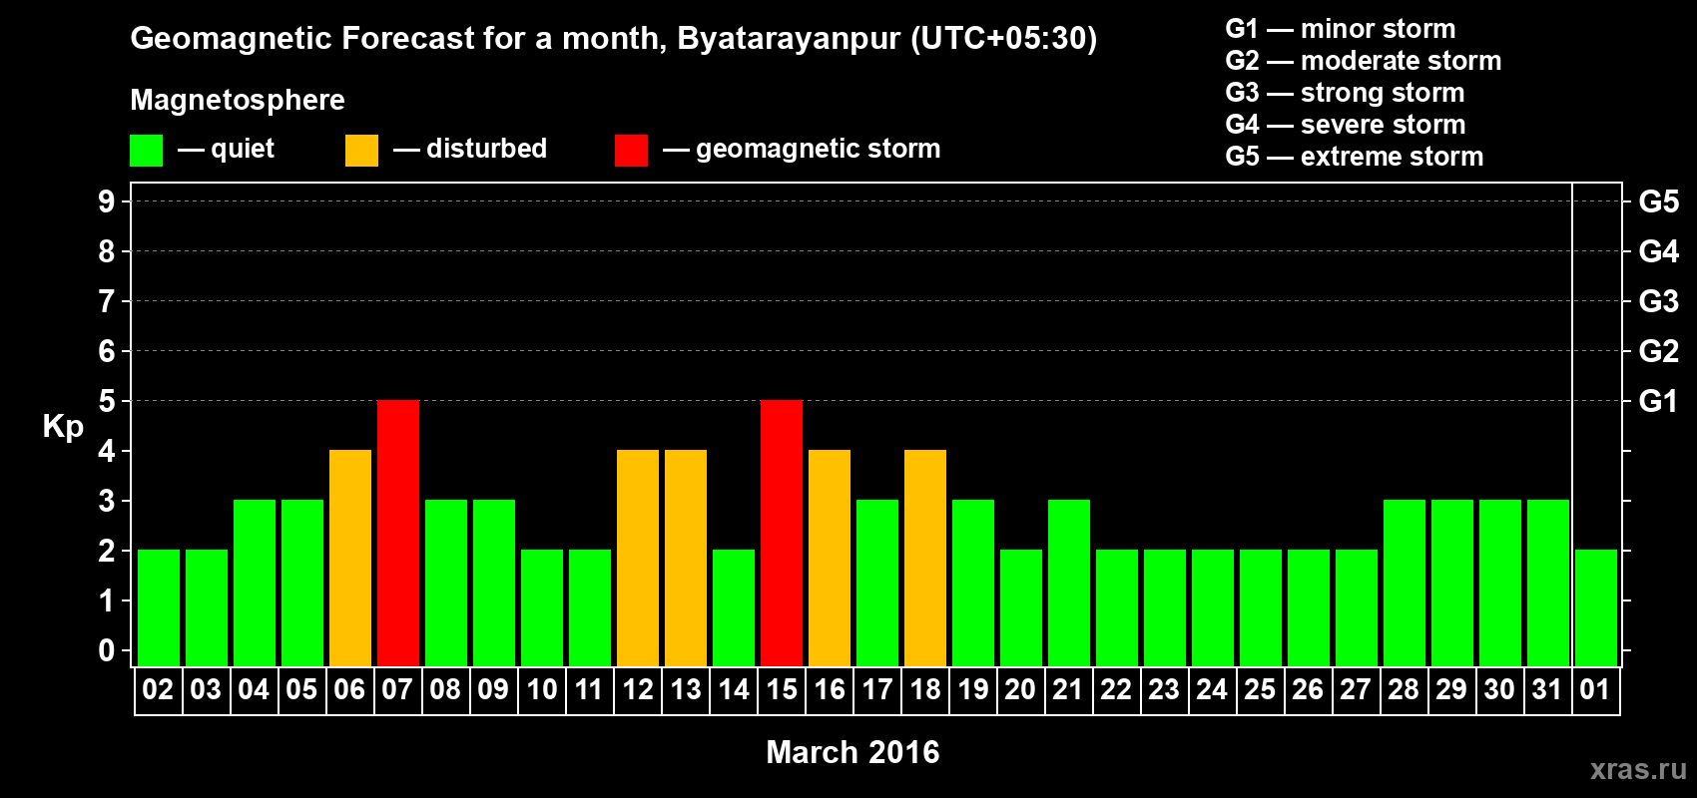
Task: Click the red storm bar for day 15
Action: [782, 534]
